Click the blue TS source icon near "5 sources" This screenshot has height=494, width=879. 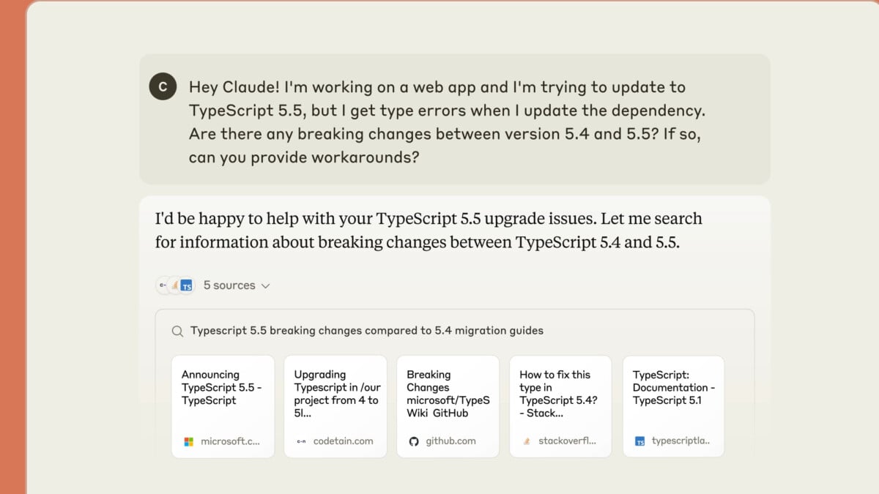coord(186,286)
